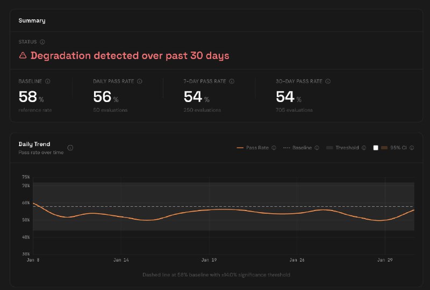The width and height of the screenshot is (430, 290).
Task: Click the info icon beside STATUS
Action: point(42,42)
